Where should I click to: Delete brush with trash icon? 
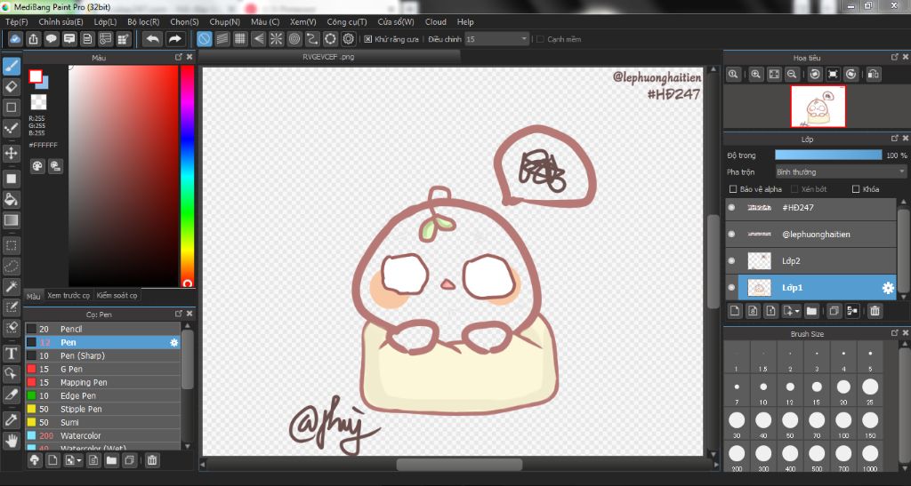point(151,460)
